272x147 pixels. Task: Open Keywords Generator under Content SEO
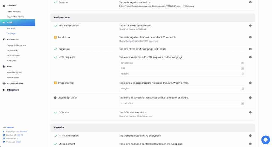point(16,45)
